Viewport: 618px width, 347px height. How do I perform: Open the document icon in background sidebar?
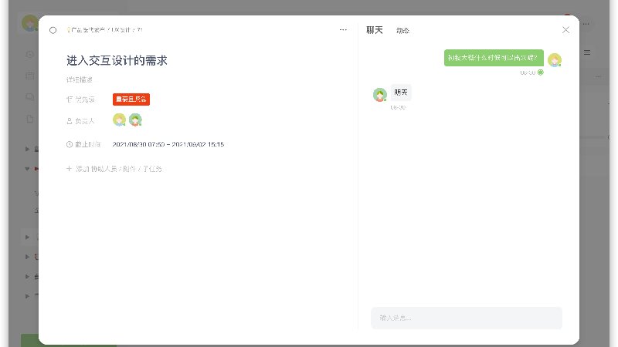(x=30, y=119)
